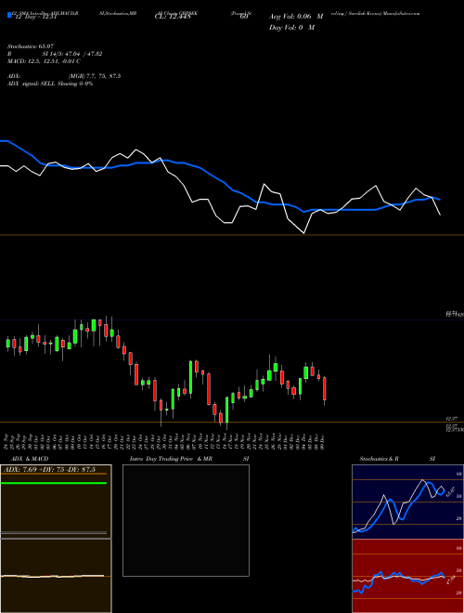The width and height of the screenshot is (464, 613).
Task: Click the "Stochastics & R" panel title
Action: coord(379,459)
